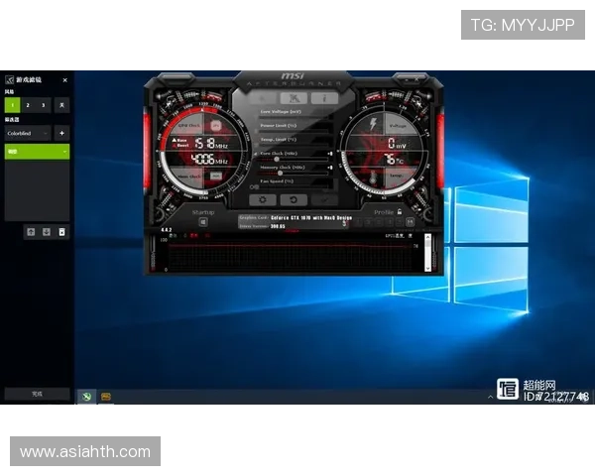Select style 2 in the game filter panel

click(28, 105)
